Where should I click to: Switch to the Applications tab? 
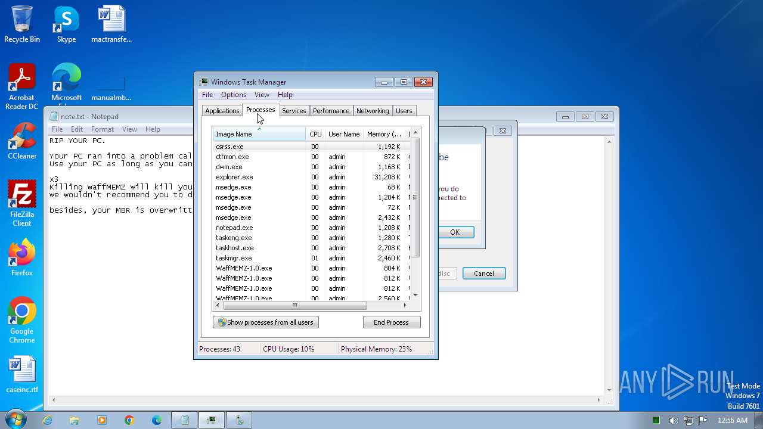point(222,111)
